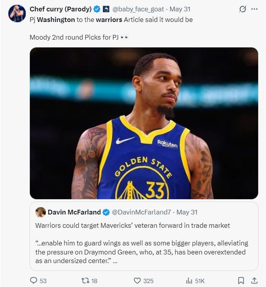This screenshot has height=287, width=266.
Task: Click Davin McFarland's verified badge
Action: point(106,212)
